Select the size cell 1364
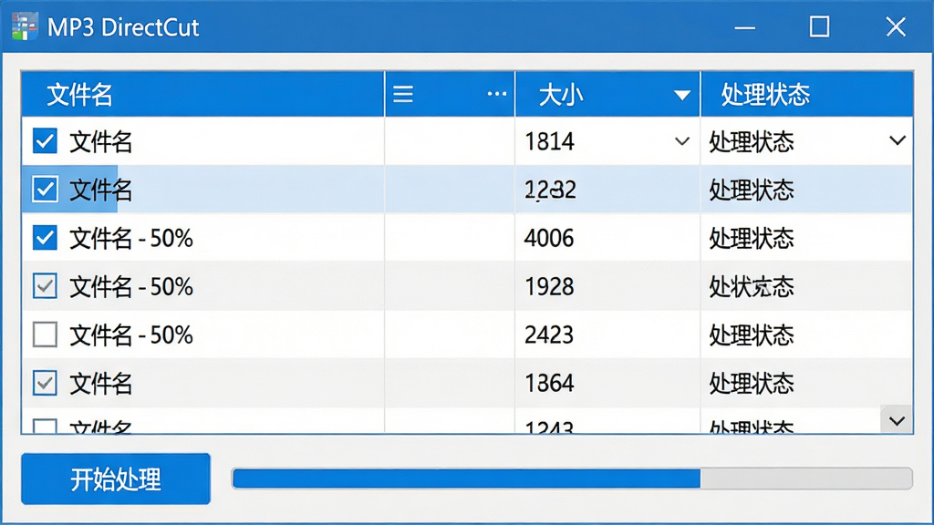934x525 pixels. click(549, 384)
